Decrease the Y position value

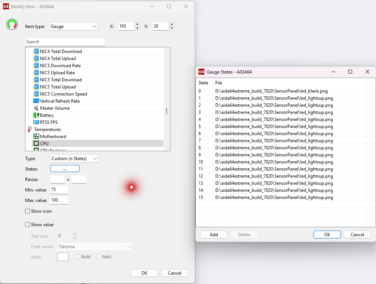pos(172,28)
